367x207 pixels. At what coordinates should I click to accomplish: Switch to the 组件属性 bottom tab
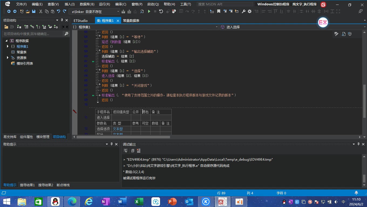[26, 137]
